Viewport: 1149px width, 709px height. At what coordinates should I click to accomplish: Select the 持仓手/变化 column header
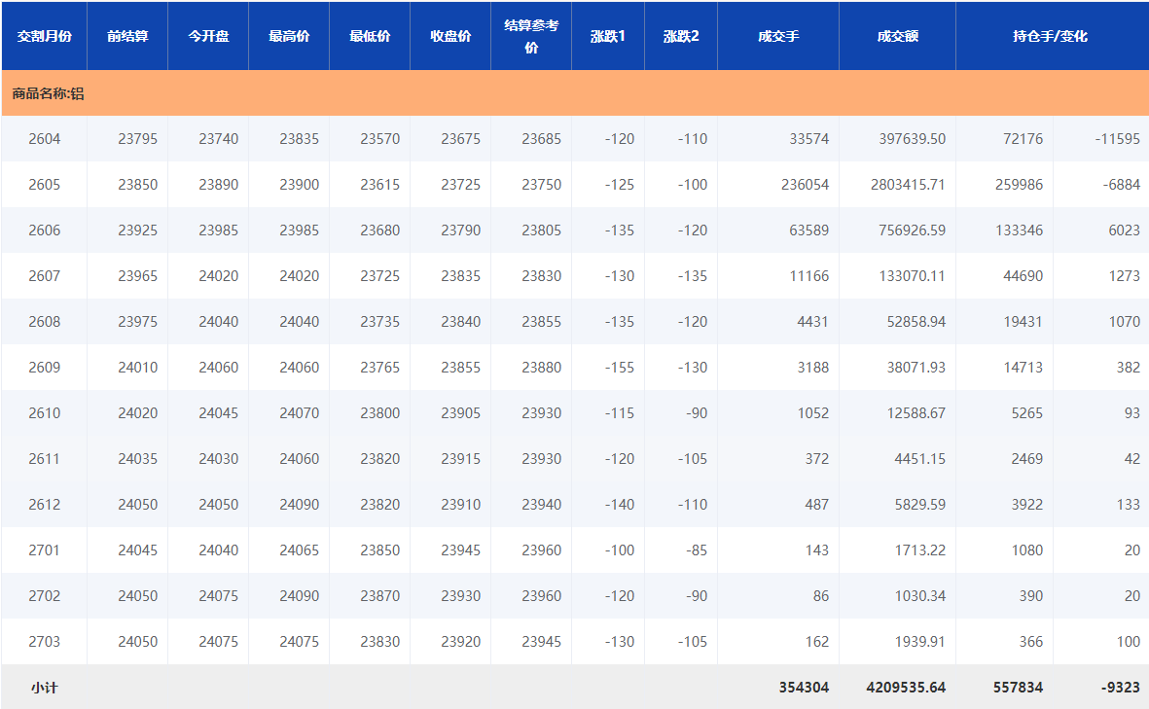click(x=1051, y=36)
